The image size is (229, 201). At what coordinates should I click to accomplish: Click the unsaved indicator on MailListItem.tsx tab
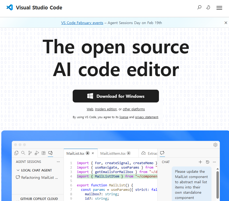click(129, 153)
